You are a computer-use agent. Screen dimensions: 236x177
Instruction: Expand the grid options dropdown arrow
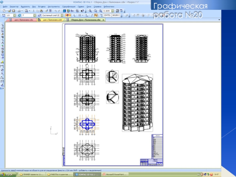click(x=83, y=15)
